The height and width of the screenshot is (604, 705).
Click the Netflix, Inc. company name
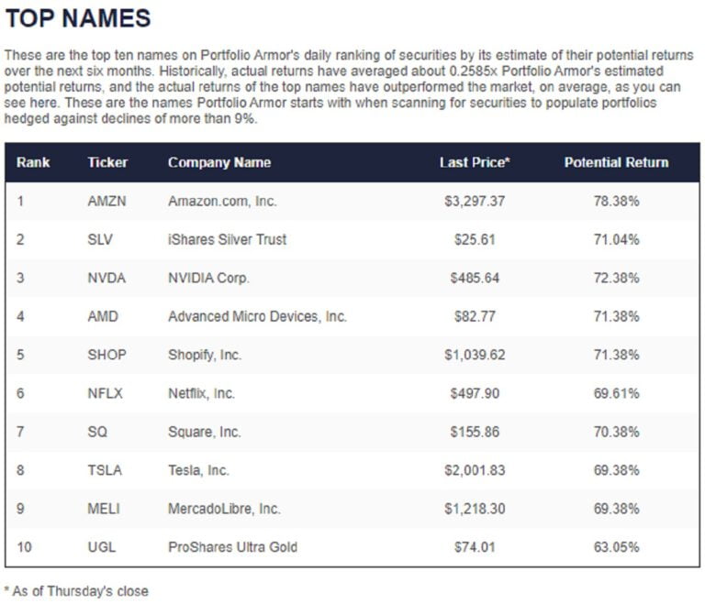201,393
